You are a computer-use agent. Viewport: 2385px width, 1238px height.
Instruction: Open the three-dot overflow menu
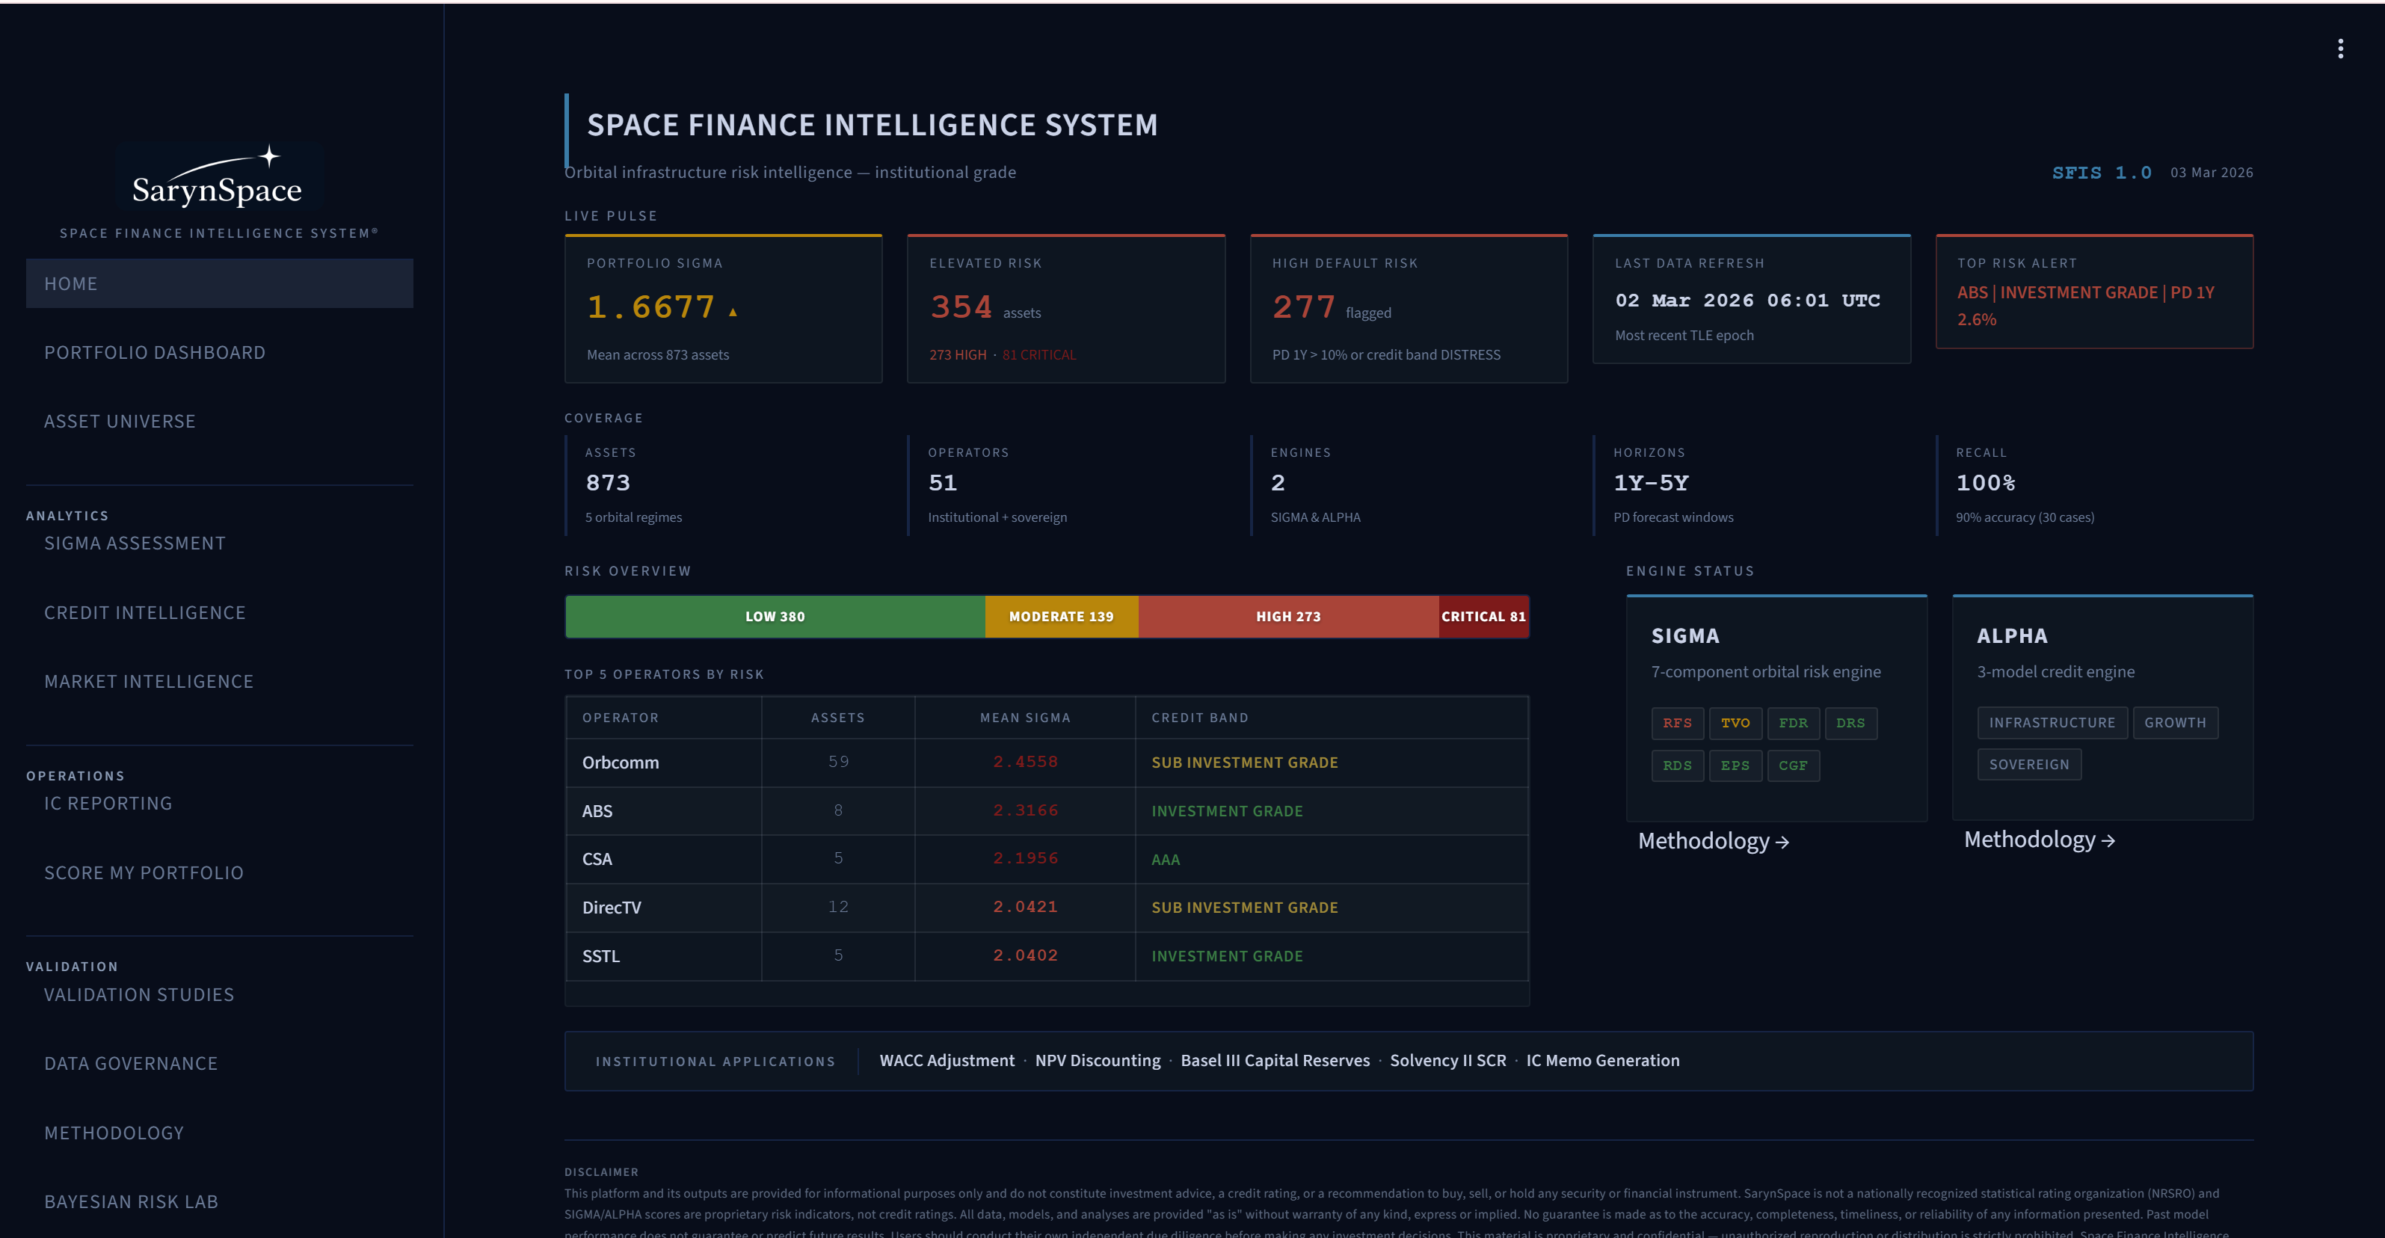2342,48
